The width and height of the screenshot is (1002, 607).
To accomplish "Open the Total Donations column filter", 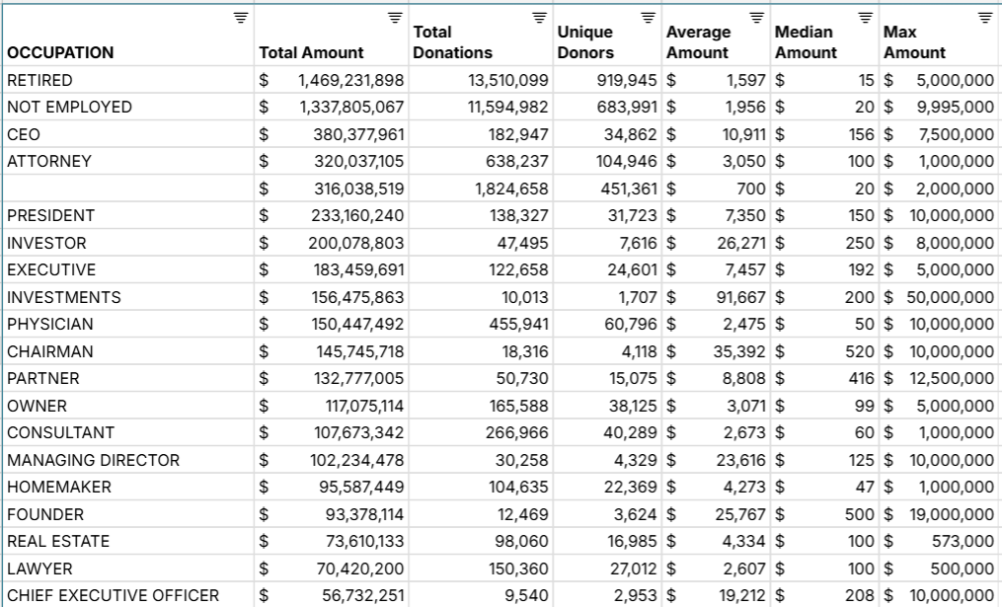I will (538, 17).
